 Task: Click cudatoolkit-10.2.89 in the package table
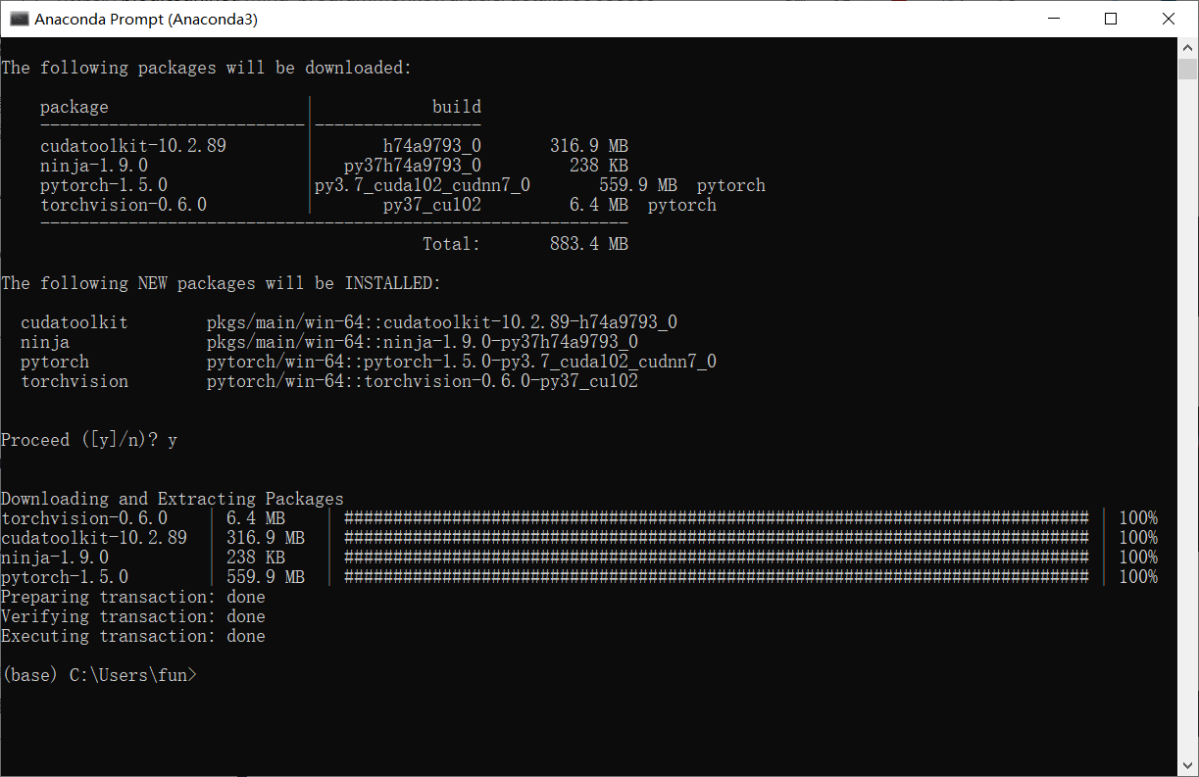pyautogui.click(x=133, y=146)
